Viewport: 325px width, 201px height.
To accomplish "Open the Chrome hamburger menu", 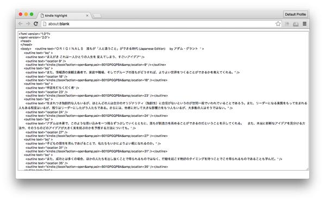I will tap(304, 24).
